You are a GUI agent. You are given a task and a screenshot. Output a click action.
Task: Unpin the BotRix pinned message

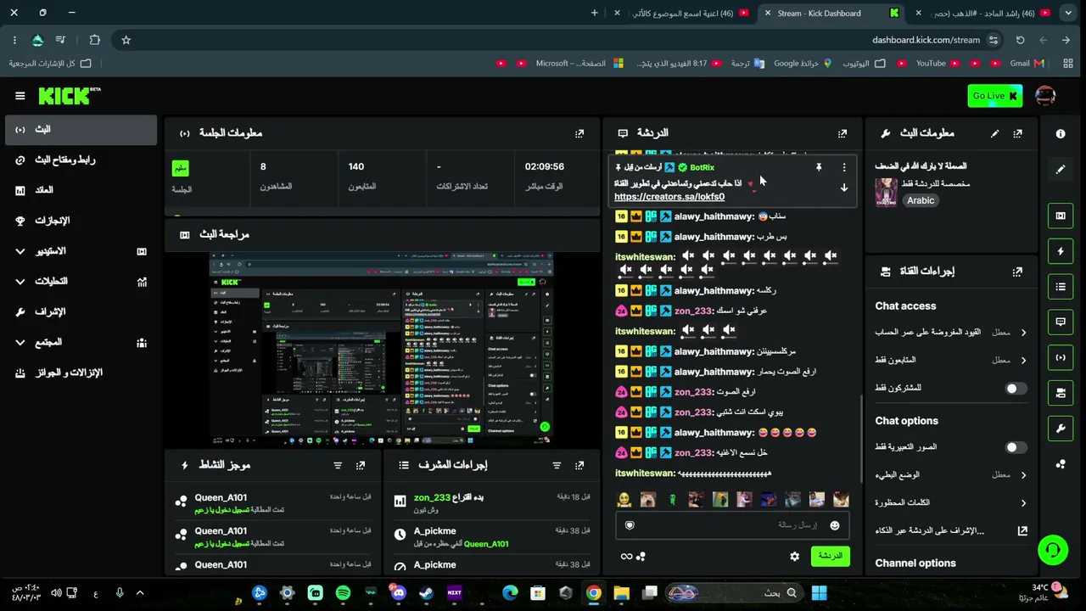(819, 167)
